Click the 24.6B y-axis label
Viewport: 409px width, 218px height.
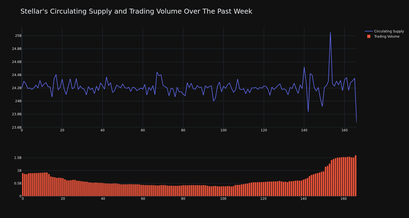tap(17, 62)
